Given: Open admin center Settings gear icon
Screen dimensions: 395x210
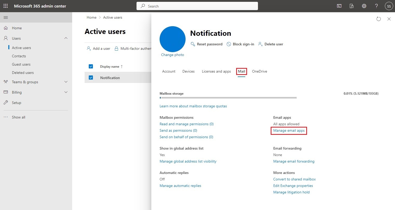Looking at the screenshot, I should click(x=364, y=6).
